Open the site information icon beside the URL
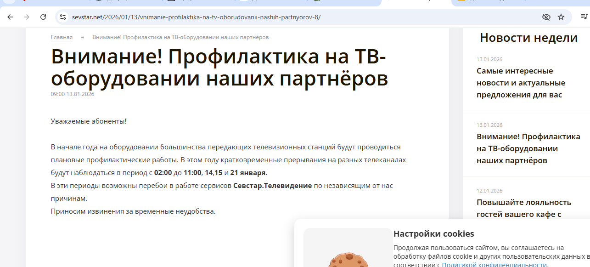 pos(63,17)
